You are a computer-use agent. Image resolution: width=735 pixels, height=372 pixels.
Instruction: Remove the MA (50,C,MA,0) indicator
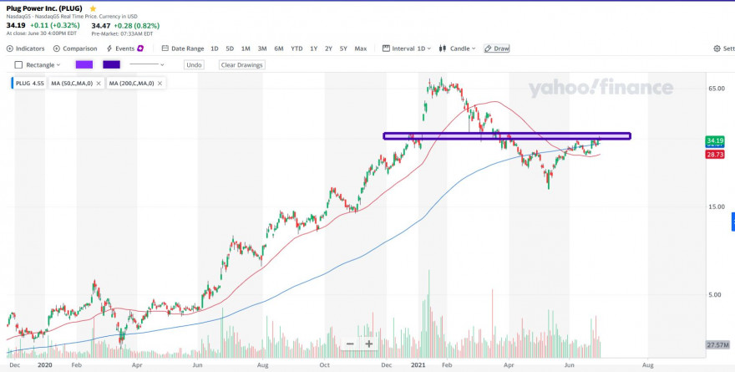[99, 84]
